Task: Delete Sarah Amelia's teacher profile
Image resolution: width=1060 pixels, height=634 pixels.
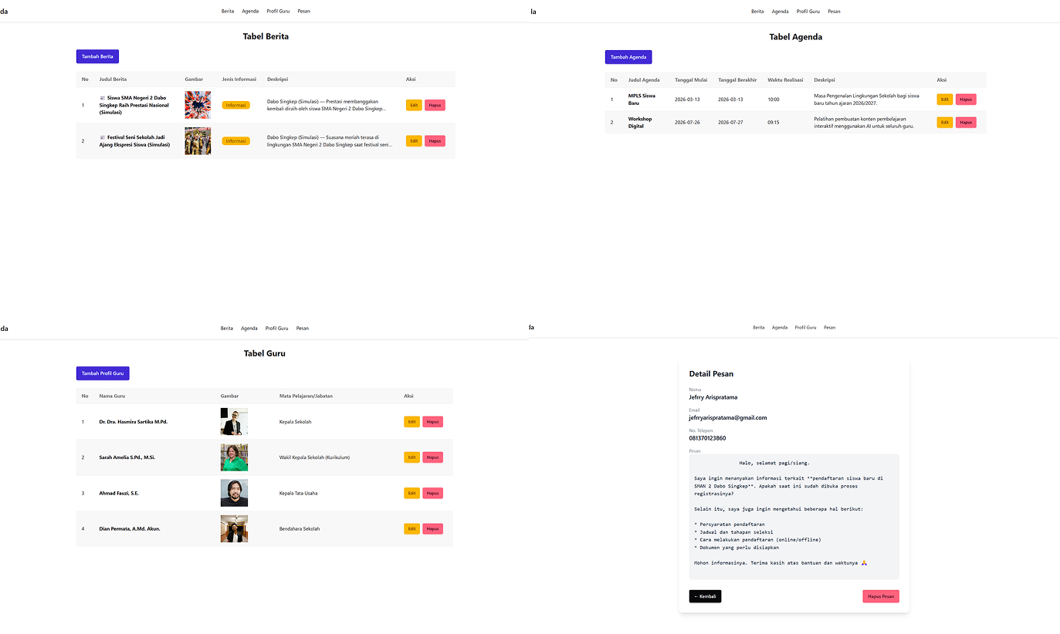Action: pyautogui.click(x=432, y=457)
